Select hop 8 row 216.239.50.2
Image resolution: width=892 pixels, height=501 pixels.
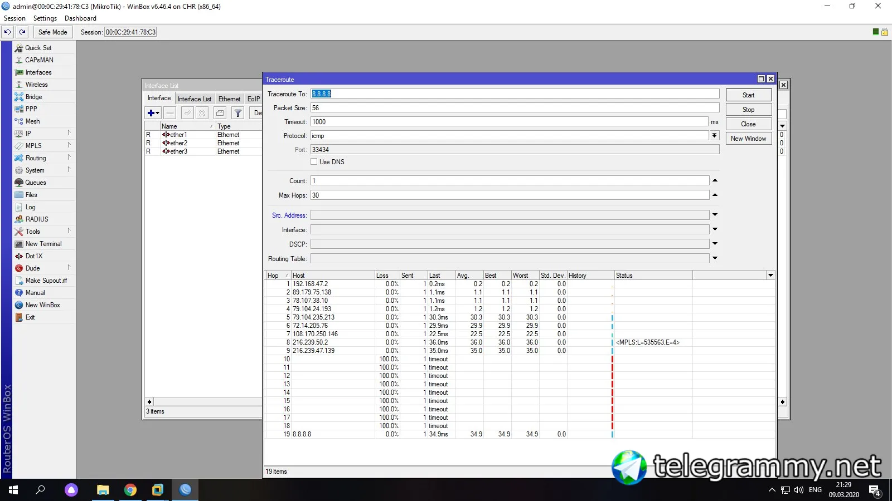coord(519,342)
